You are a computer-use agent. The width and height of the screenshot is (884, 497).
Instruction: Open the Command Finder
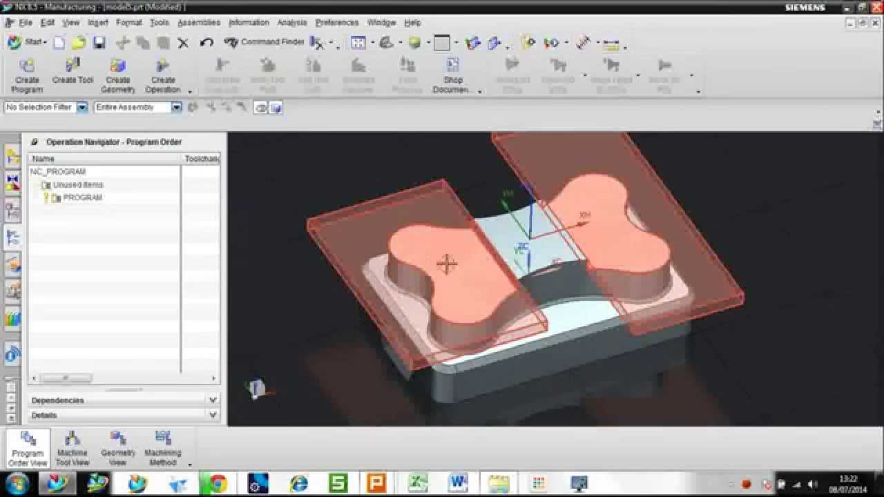coord(264,42)
